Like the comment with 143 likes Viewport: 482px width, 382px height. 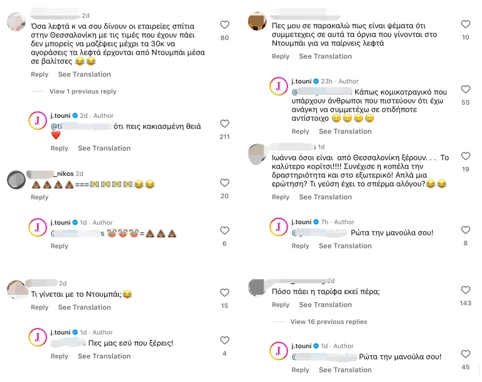(465, 290)
